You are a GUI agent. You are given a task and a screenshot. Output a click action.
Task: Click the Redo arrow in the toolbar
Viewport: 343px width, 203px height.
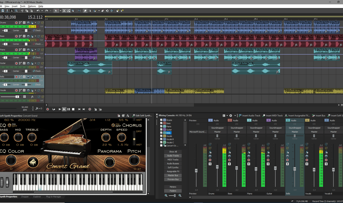(x=46, y=11)
